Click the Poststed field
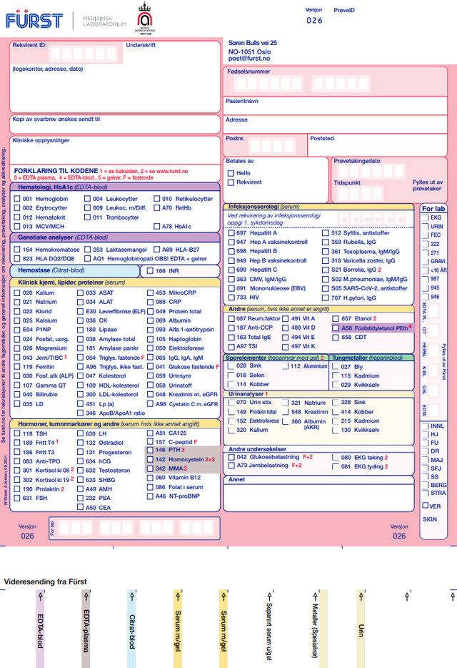This screenshot has width=457, height=668. pos(377,145)
